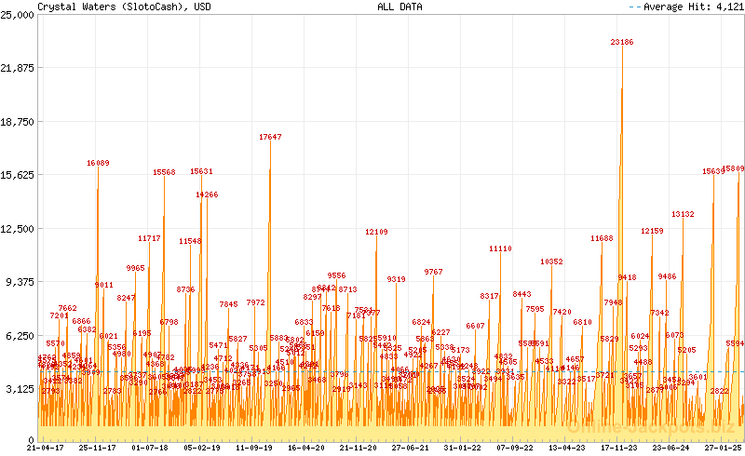745x456 pixels.
Task: Click the ALL DATA heading
Action: pyautogui.click(x=400, y=7)
